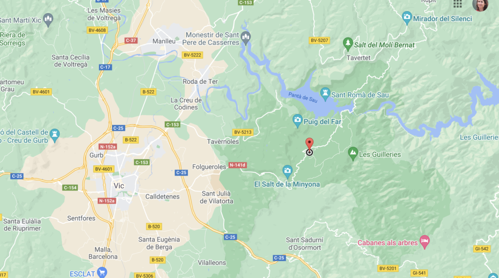Select the ESCLAT shopping cart icon
The image size is (499, 278).
(x=102, y=273)
